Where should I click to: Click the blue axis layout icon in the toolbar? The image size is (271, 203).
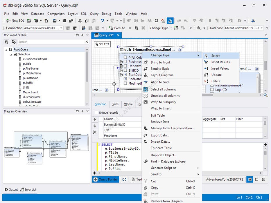click(x=253, y=21)
